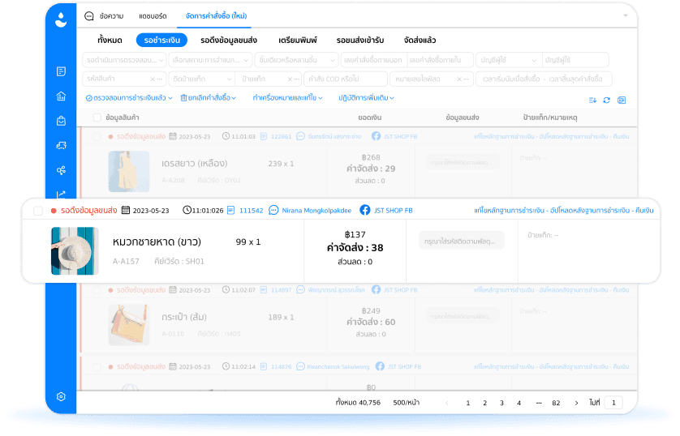Open the ติดป้ายแท็ก dropdown
This screenshot has height=436, width=680.
[202, 79]
